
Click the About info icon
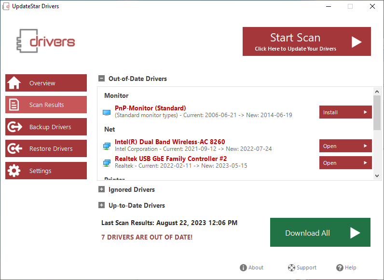click(244, 267)
